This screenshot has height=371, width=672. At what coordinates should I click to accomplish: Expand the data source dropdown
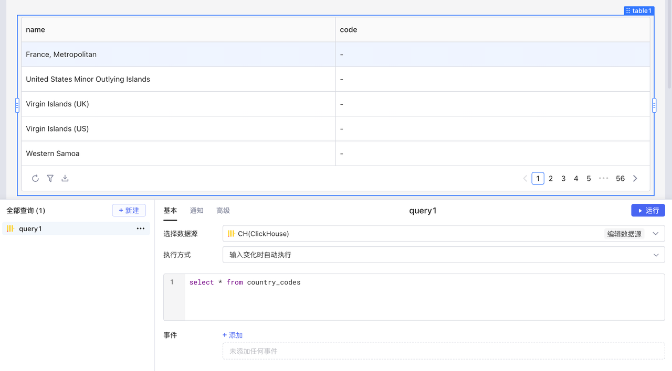[x=655, y=234]
